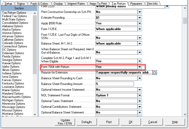
Task: Confirm with the OK button
Action: [x=131, y=122]
